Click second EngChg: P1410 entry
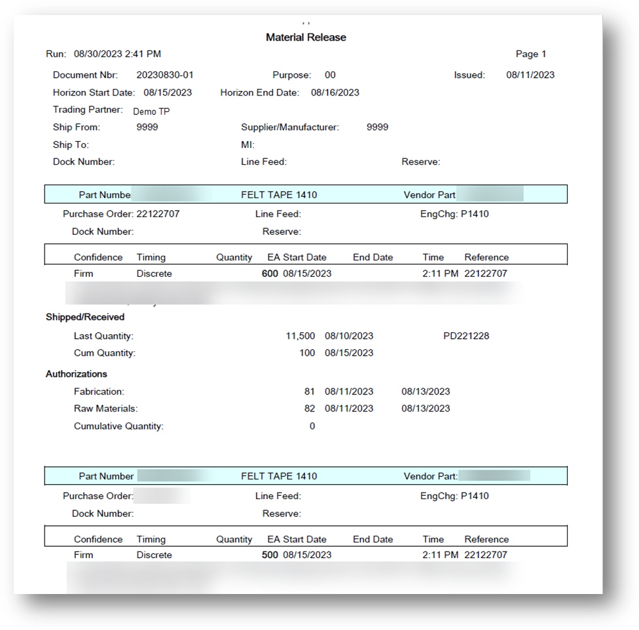This screenshot has height=630, width=639. 454,496
